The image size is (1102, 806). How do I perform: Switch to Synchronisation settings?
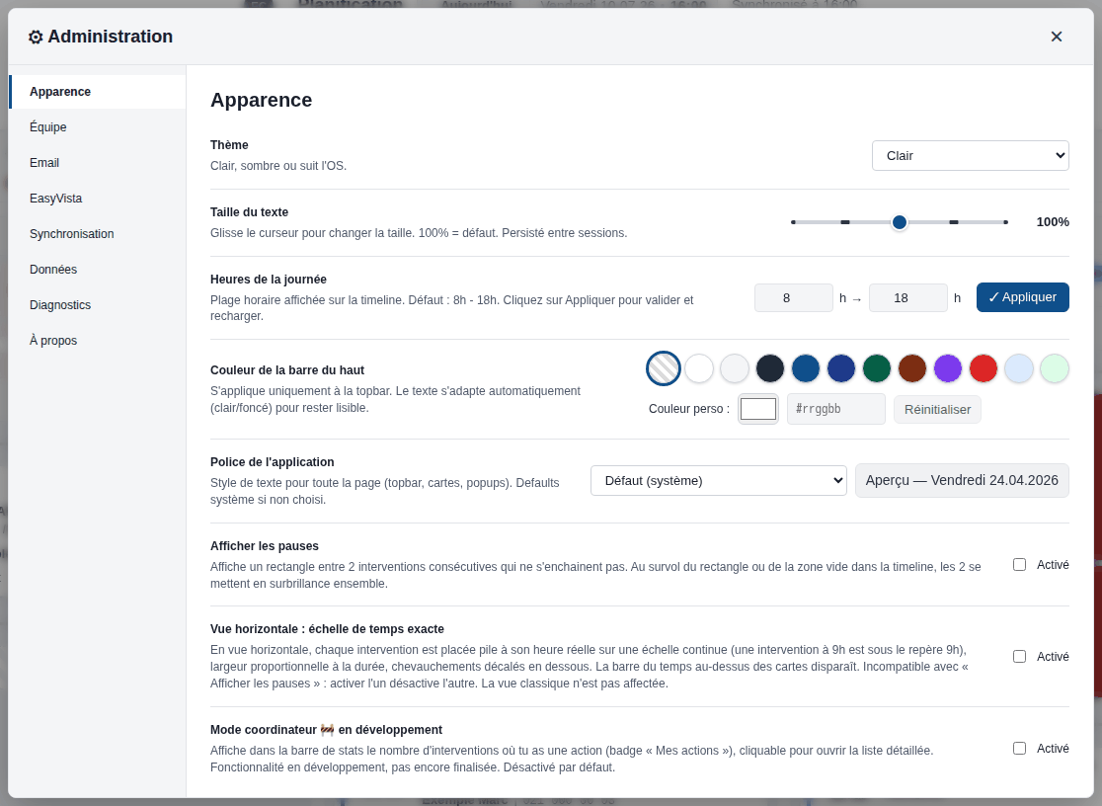point(98,234)
